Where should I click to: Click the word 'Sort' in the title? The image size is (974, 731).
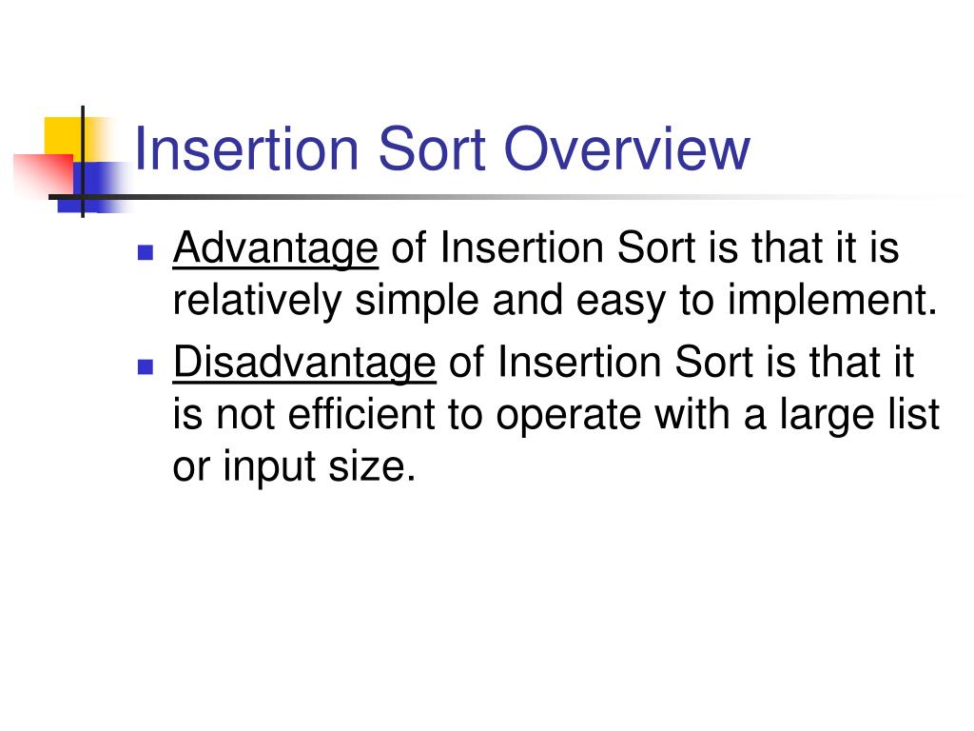tap(432, 149)
